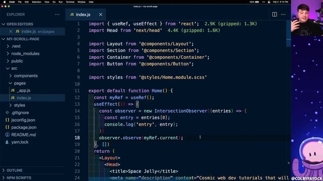Collapse the MY-SCROLL-PAGE folder section
The image size is (323, 181).
[4, 39]
